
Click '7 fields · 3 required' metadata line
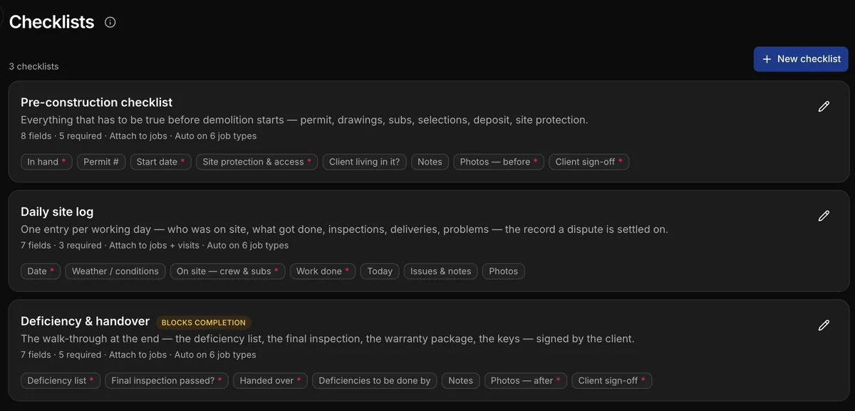155,245
